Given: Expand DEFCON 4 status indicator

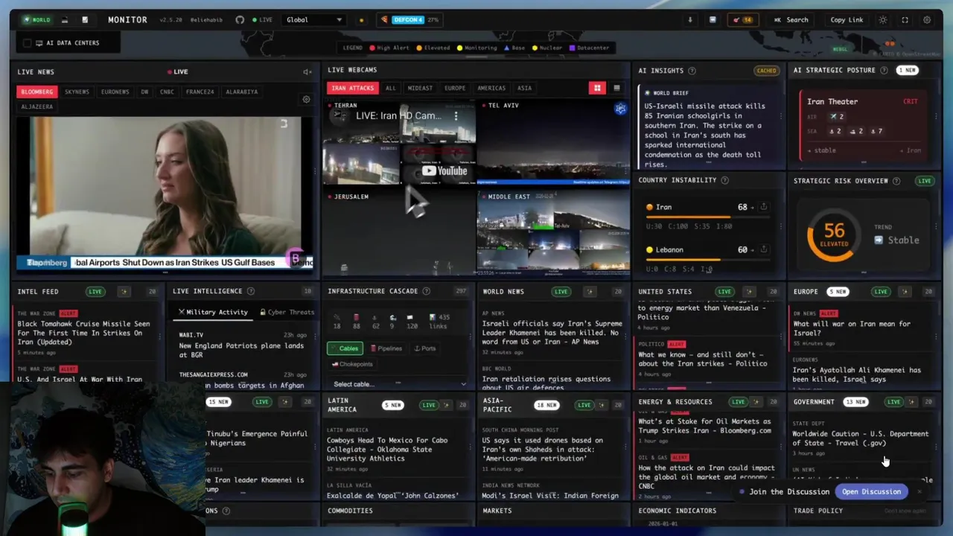Looking at the screenshot, I should tap(408, 20).
